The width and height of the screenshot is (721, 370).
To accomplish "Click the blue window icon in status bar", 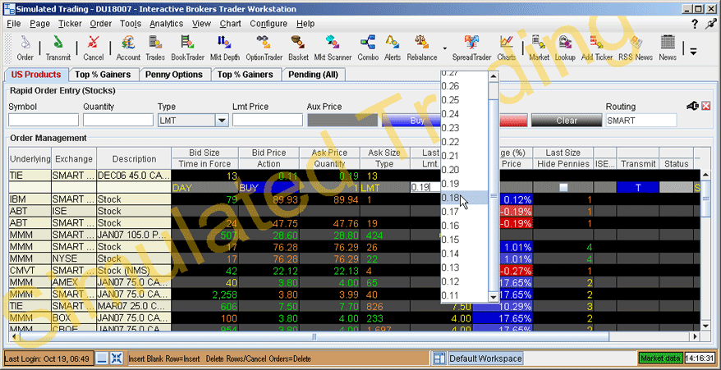I will (x=103, y=358).
